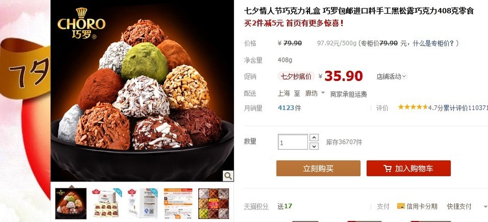Select the third thumbnail showing white box
Screen dimensions: 488x222
[142, 203]
